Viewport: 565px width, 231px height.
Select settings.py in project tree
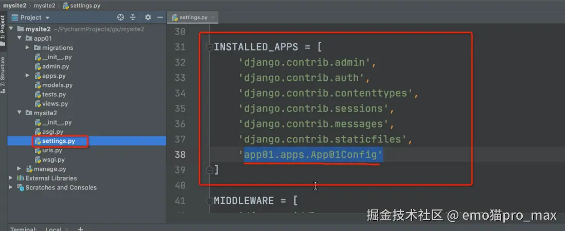coord(58,141)
